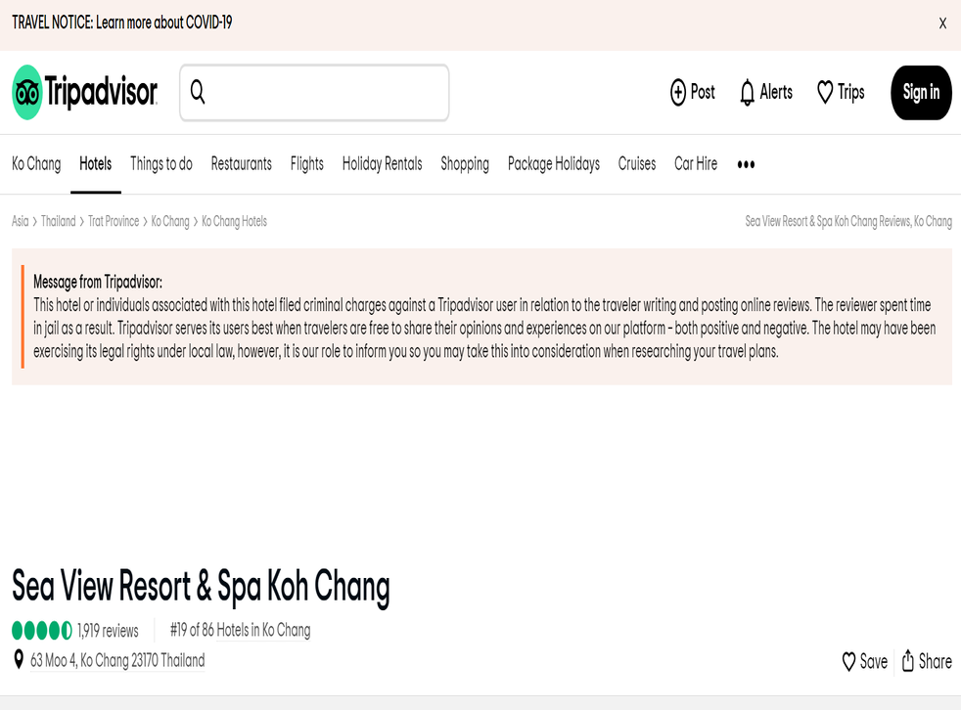This screenshot has height=710, width=961.
Task: Open Post via the plus icon
Action: point(678,92)
